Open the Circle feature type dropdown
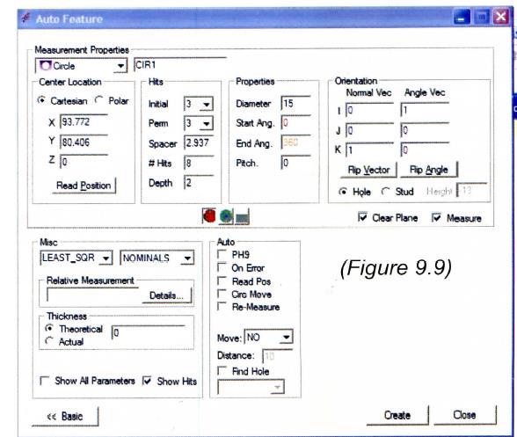 [120, 66]
